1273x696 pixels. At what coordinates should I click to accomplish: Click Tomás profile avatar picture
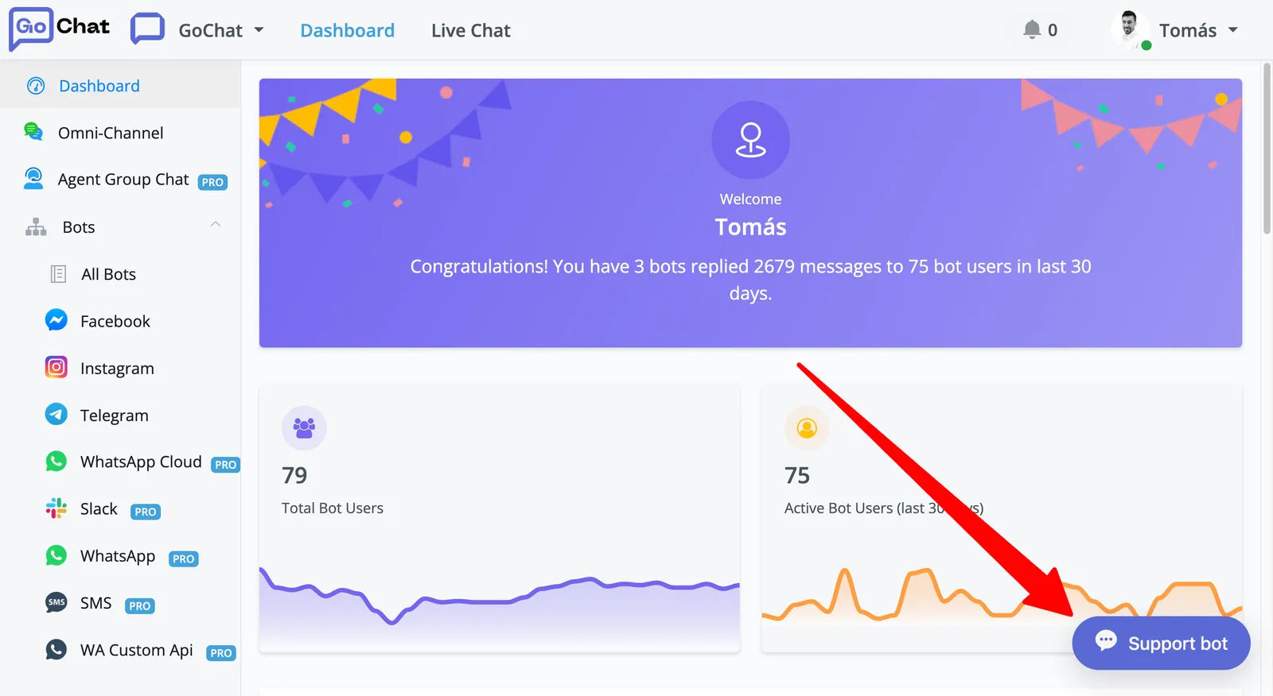coord(1130,29)
